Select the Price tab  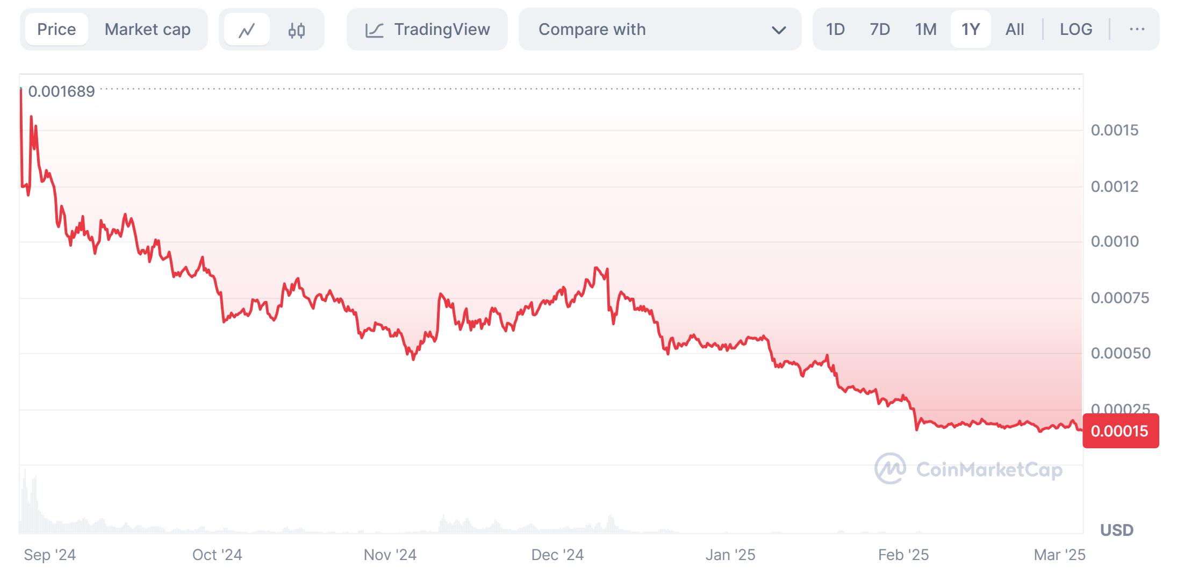click(x=56, y=30)
